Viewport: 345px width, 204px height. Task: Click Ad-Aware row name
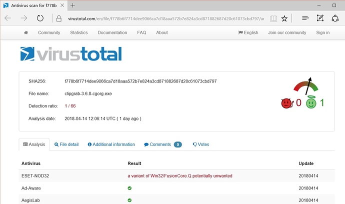click(x=31, y=188)
